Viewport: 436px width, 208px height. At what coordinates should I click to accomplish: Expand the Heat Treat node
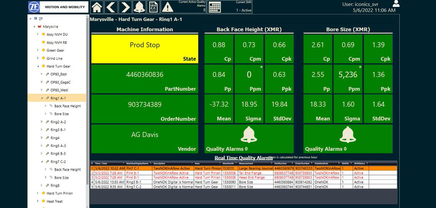[x=38, y=201]
